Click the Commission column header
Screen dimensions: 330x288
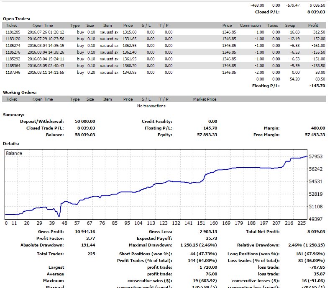tap(250, 26)
